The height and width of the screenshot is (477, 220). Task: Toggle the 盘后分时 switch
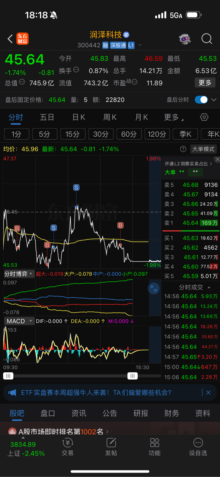point(201,100)
